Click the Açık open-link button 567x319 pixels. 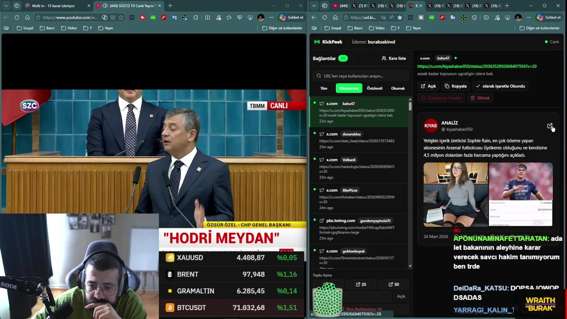coord(428,86)
